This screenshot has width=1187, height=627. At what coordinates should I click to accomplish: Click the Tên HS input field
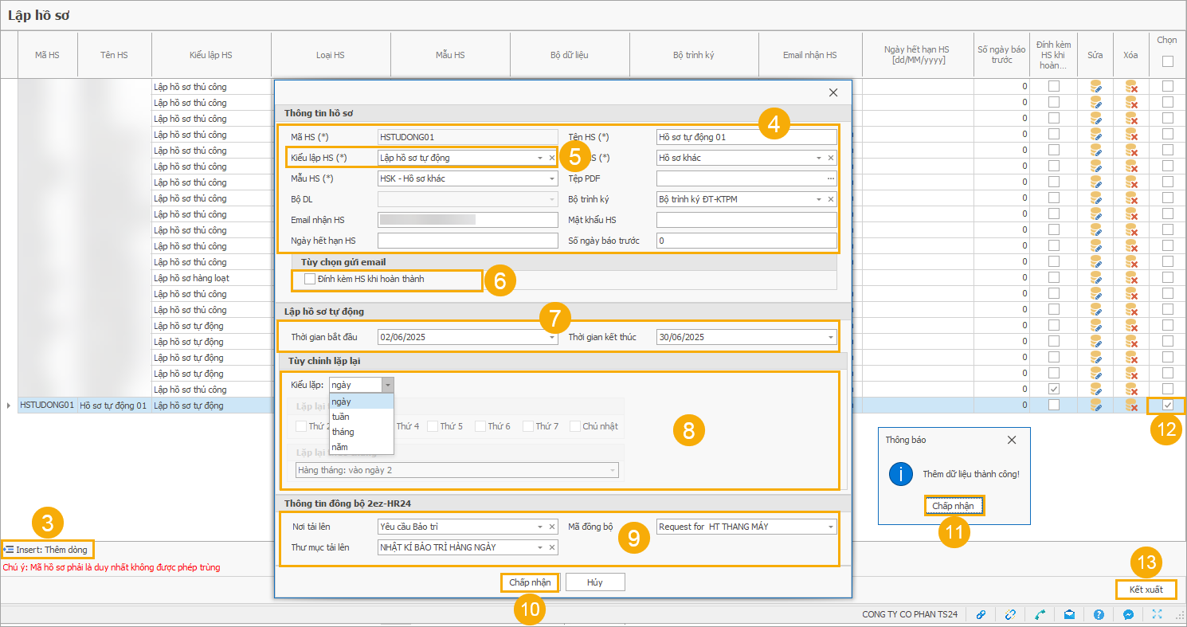[x=746, y=137]
